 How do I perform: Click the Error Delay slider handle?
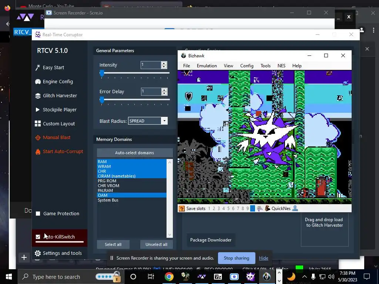[x=102, y=100]
